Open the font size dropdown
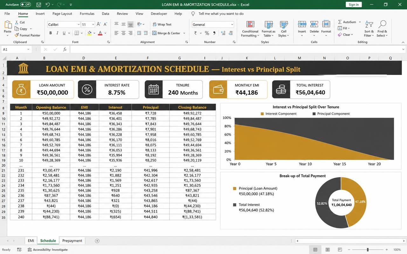Screen dimensions: 407x254 (93, 24)
